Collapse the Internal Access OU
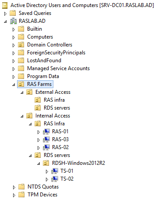This screenshot has height=210, width=161. click(22, 116)
